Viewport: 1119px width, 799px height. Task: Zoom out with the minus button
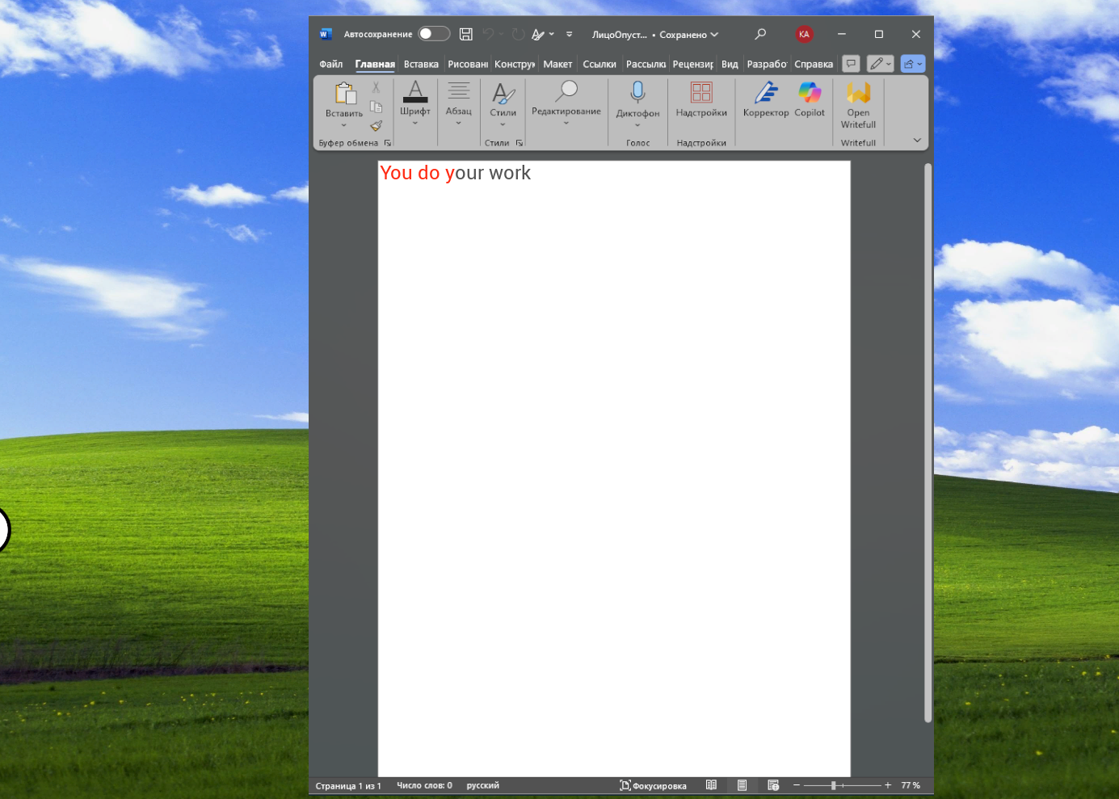click(x=796, y=785)
